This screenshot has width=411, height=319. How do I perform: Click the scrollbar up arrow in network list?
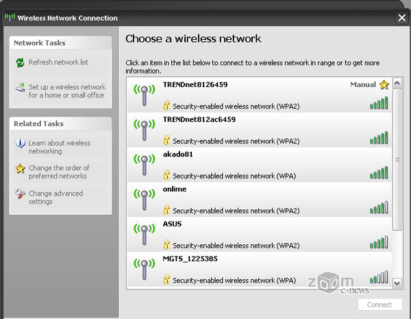pos(397,83)
